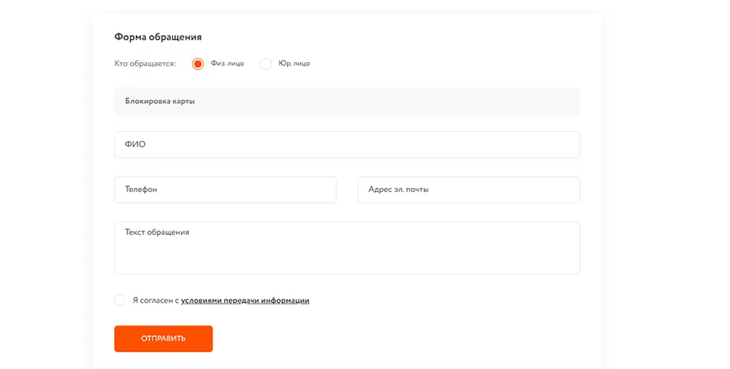Click the Адрес эл. почты field
The width and height of the screenshot is (730, 369).
(x=469, y=190)
